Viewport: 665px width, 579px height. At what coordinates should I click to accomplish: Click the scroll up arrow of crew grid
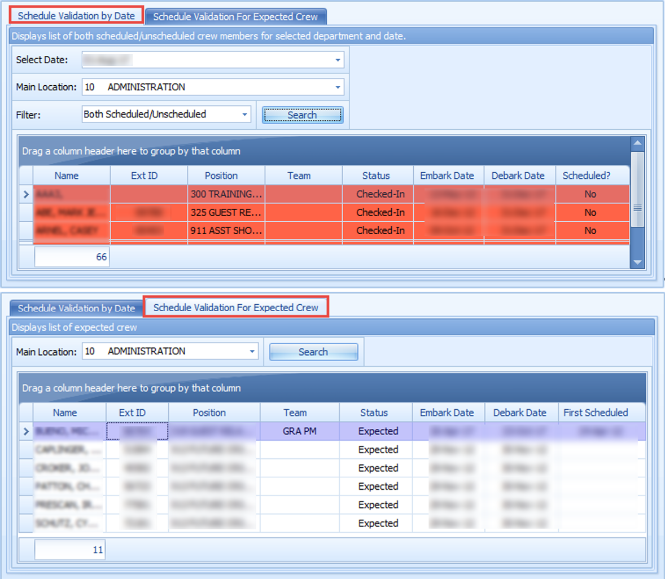[x=637, y=143]
